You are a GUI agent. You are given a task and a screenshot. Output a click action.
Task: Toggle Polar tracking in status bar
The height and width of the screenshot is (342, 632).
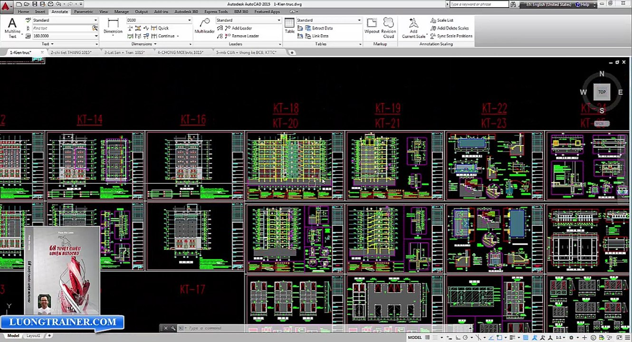tap(465, 337)
